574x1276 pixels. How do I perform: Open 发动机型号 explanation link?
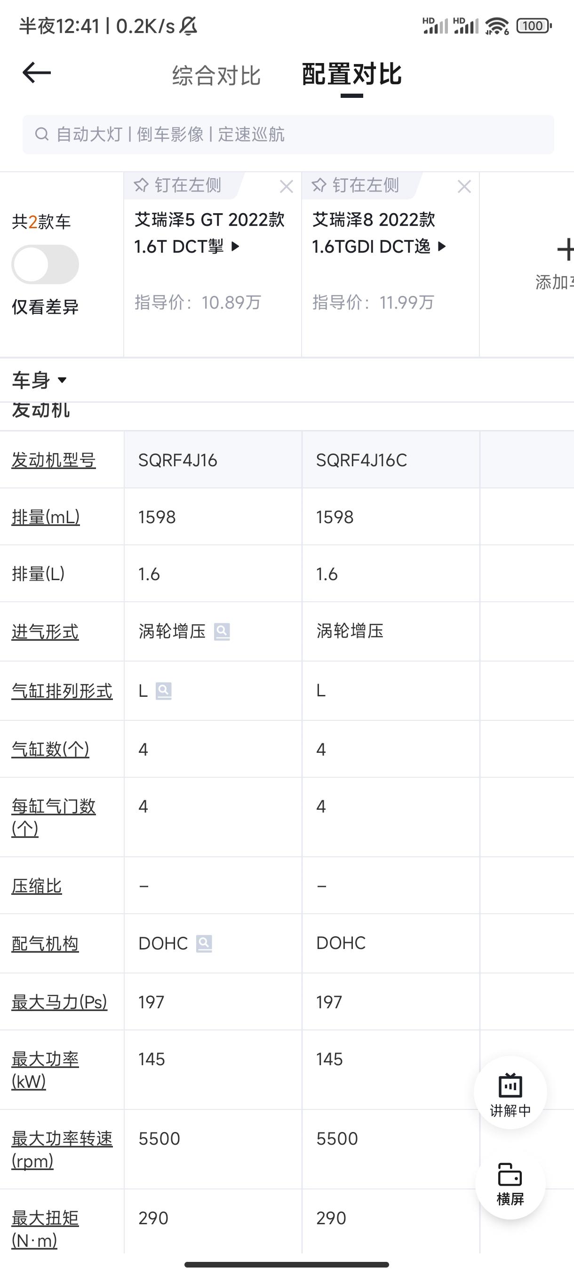[54, 460]
